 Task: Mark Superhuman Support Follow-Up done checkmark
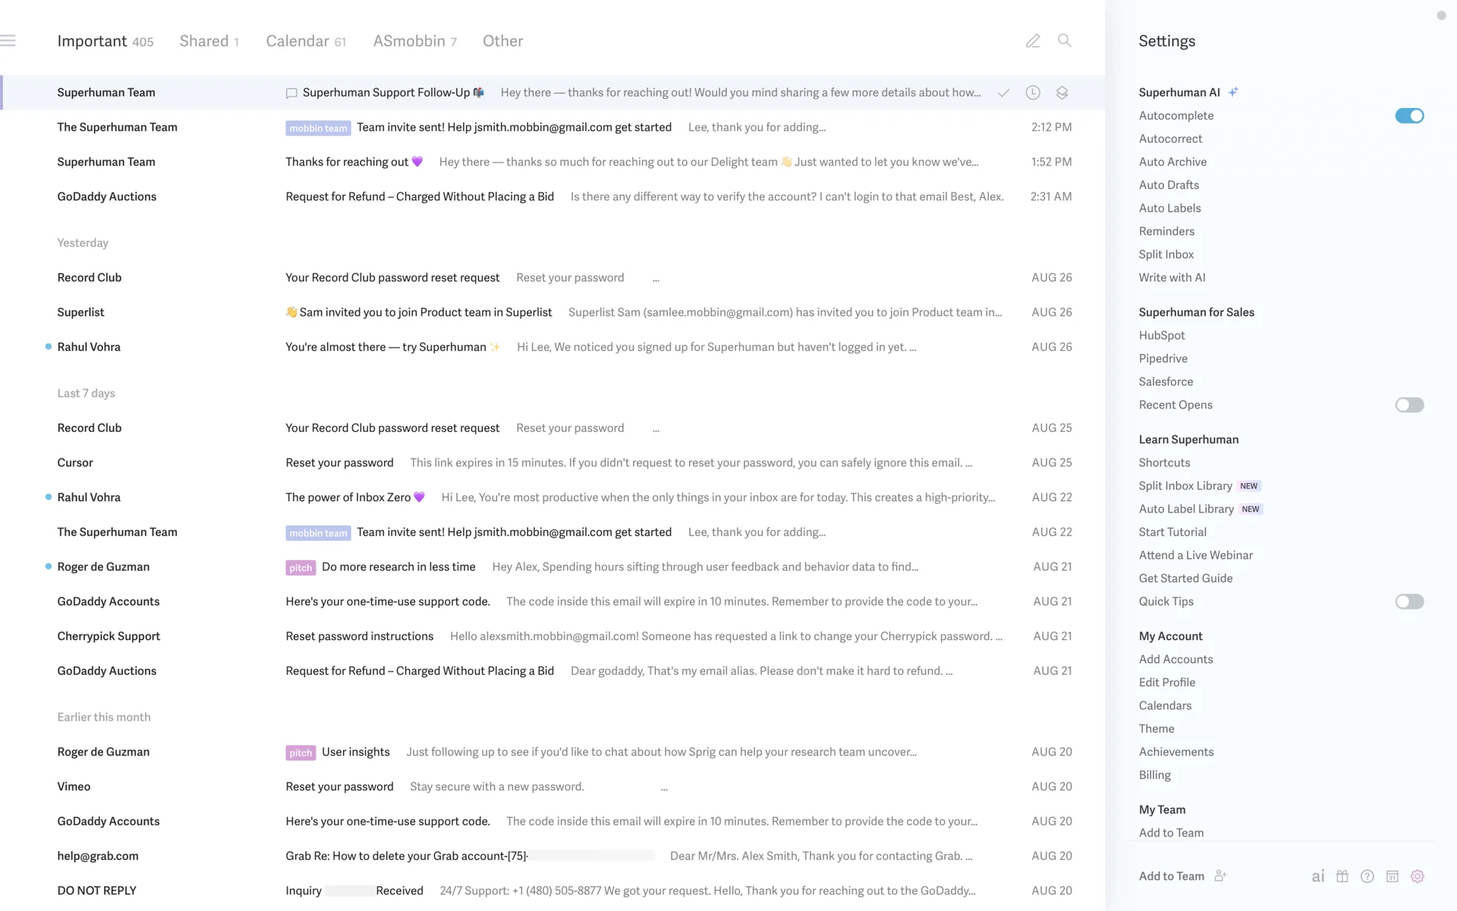(x=1003, y=93)
